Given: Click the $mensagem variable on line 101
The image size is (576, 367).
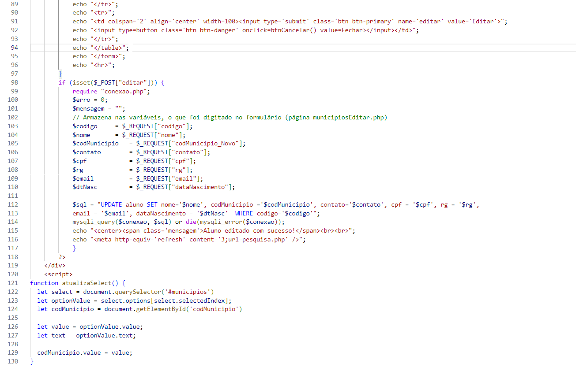Looking at the screenshot, I should pyautogui.click(x=88, y=108).
